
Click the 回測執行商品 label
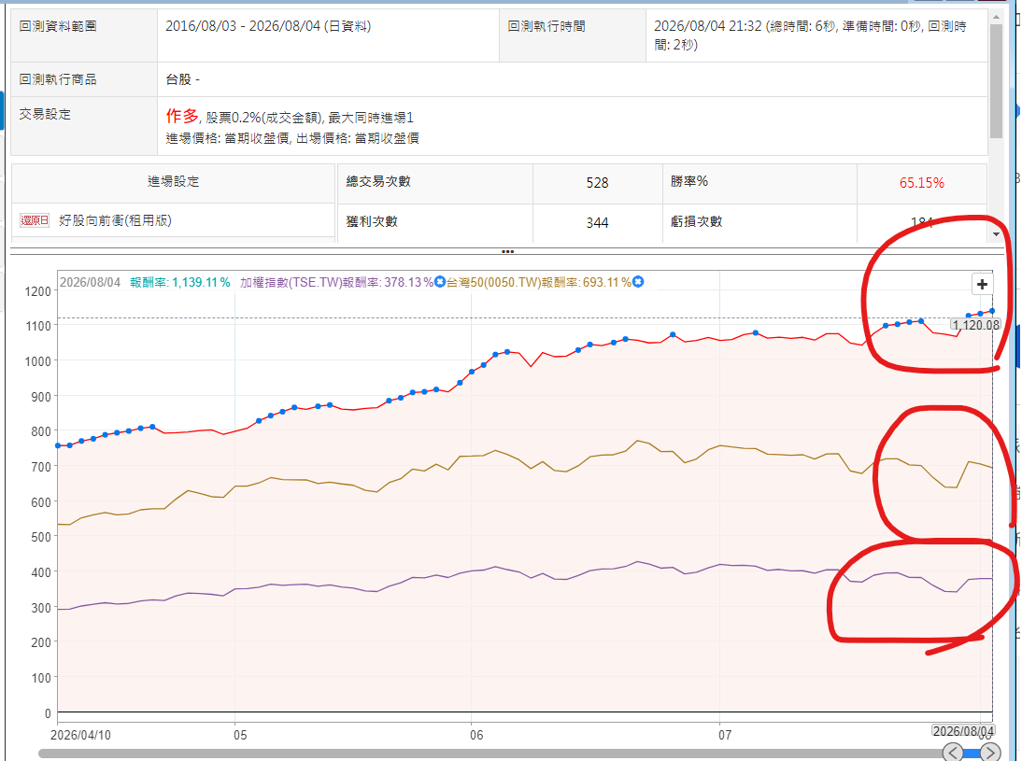[58, 79]
